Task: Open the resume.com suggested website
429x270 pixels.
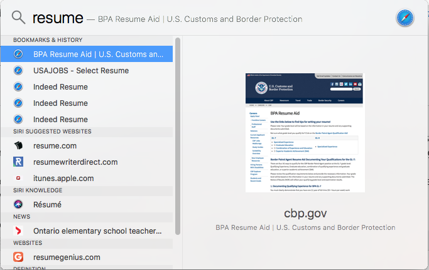Action: [x=87, y=146]
